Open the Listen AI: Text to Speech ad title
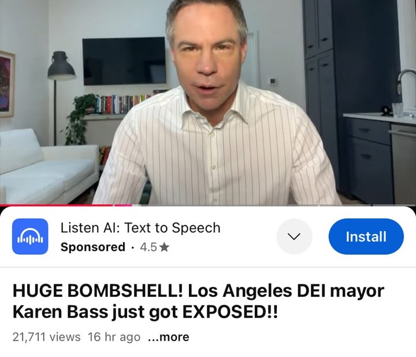This screenshot has height=357, width=416. click(x=140, y=228)
